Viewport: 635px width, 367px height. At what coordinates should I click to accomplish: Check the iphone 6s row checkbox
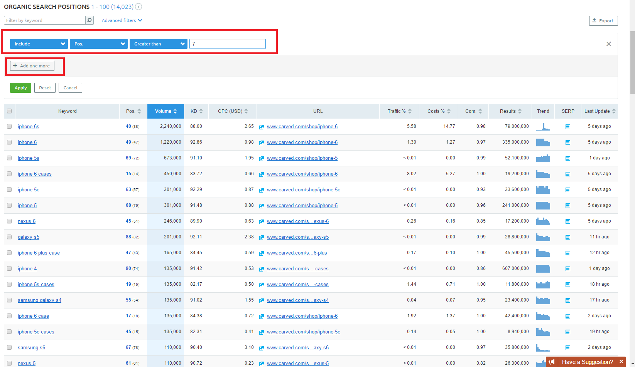(9, 126)
